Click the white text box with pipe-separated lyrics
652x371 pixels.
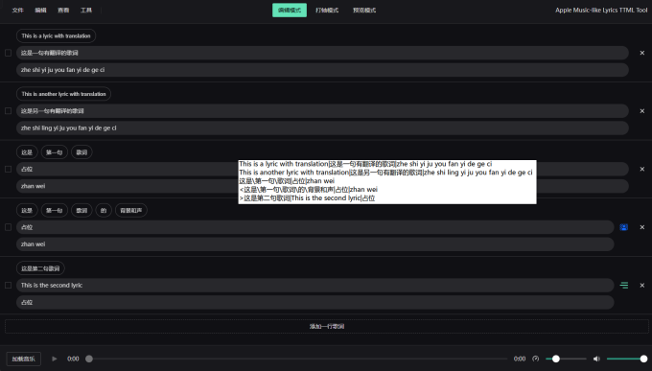[387, 182]
